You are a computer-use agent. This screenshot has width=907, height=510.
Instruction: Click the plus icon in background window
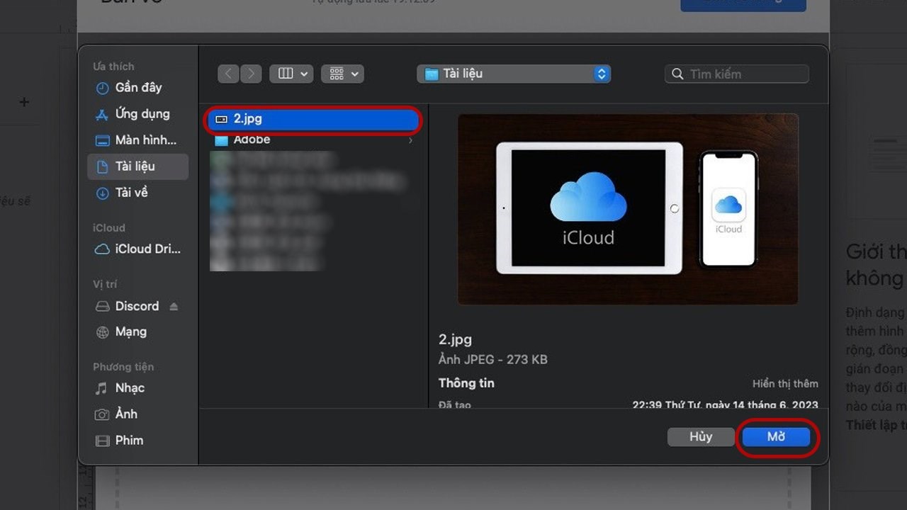[x=24, y=102]
